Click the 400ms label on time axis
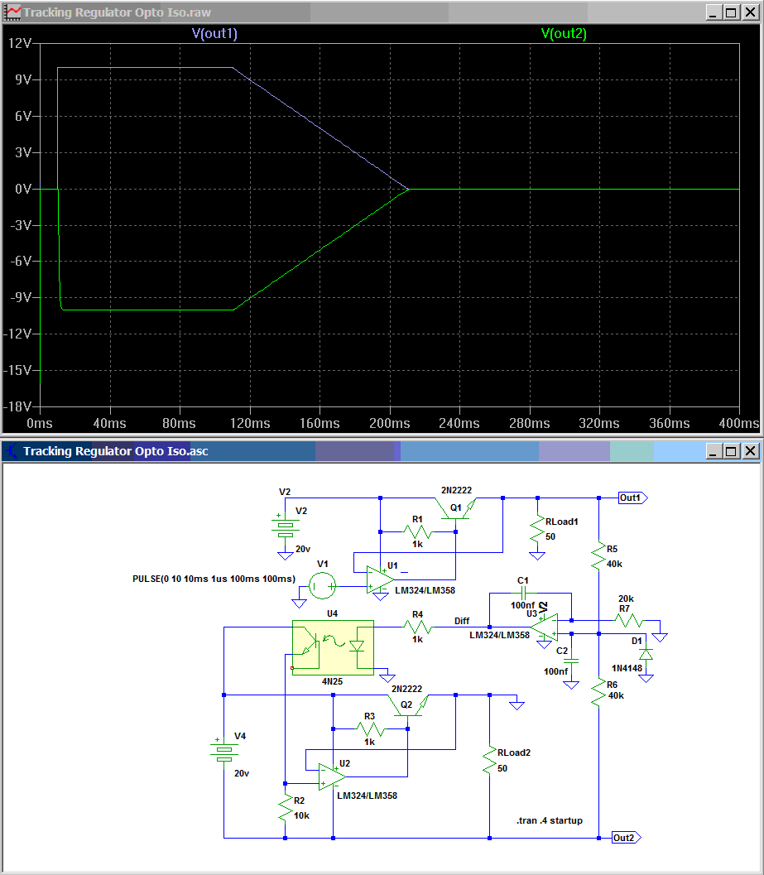The width and height of the screenshot is (764, 875). (x=739, y=424)
